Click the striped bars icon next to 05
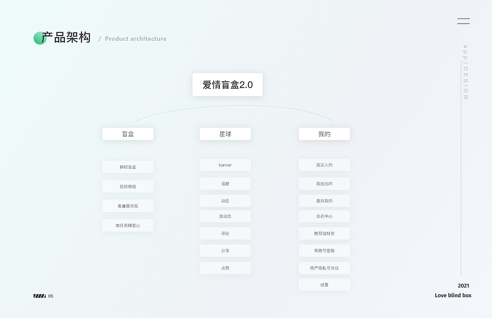 [x=40, y=296]
